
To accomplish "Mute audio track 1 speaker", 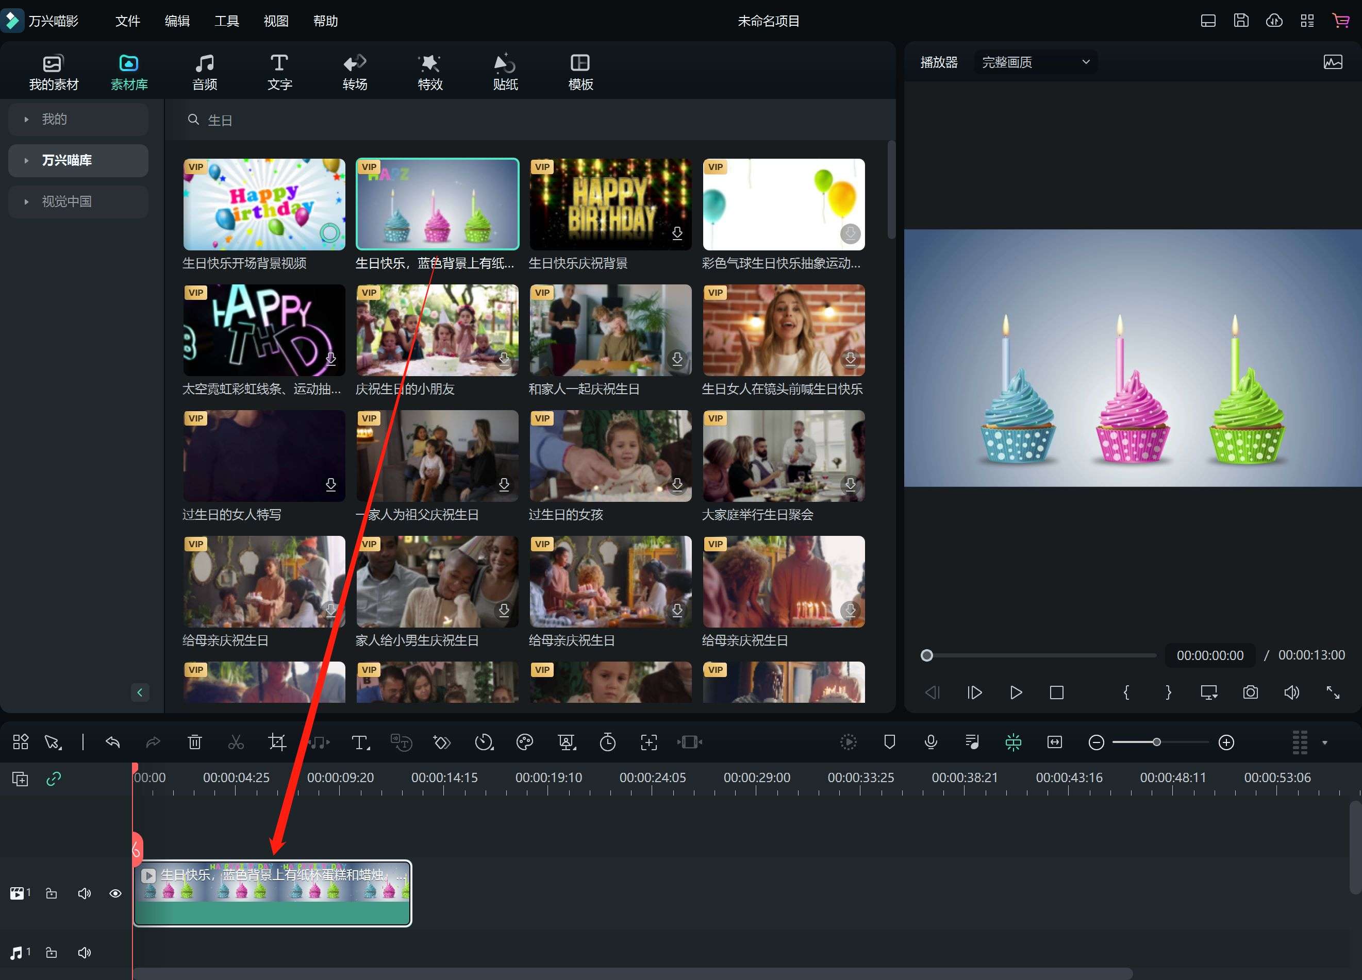I will click(x=84, y=953).
